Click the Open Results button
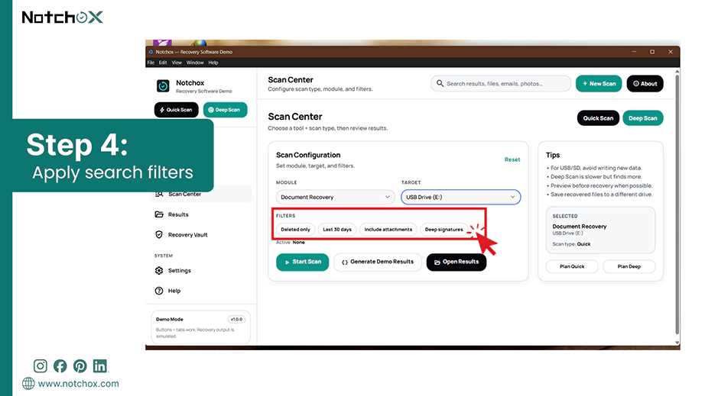The width and height of the screenshot is (705, 396). [456, 262]
